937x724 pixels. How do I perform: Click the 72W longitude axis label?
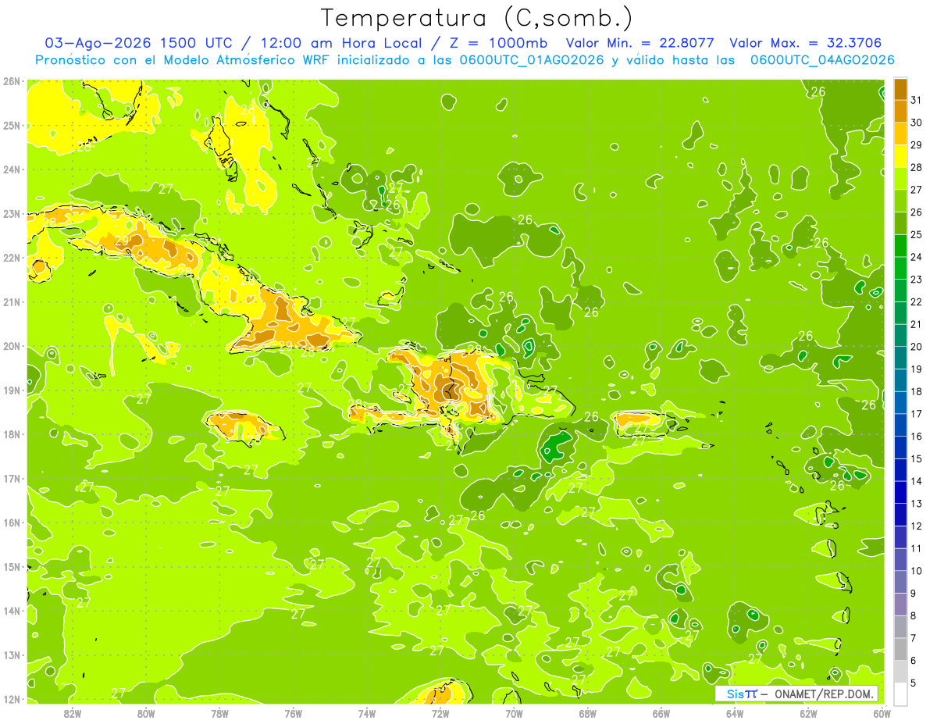pyautogui.click(x=440, y=712)
